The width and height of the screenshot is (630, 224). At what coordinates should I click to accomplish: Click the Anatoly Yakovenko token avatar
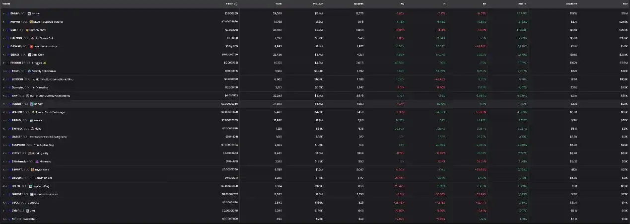click(29, 71)
